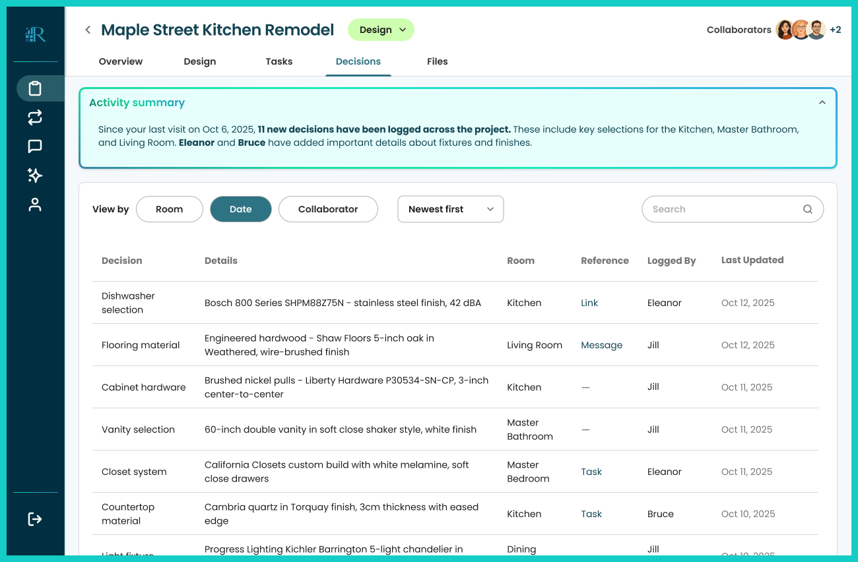Viewport: 858px width, 562px height.
Task: Select the Cabinet hardware decision row
Action: coord(455,387)
